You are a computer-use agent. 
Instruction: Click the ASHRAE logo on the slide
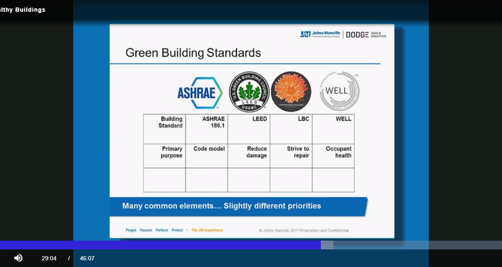coord(200,92)
